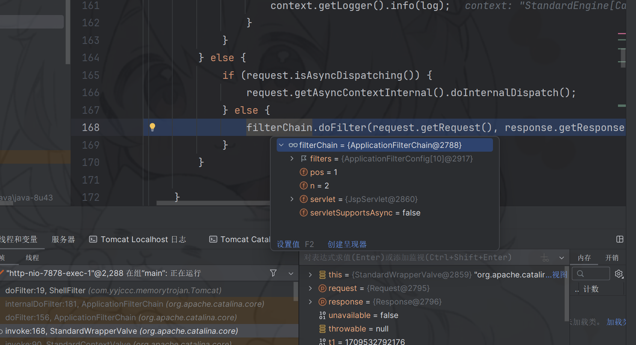
Task: Click the search icon in memory panel
Action: 580,274
